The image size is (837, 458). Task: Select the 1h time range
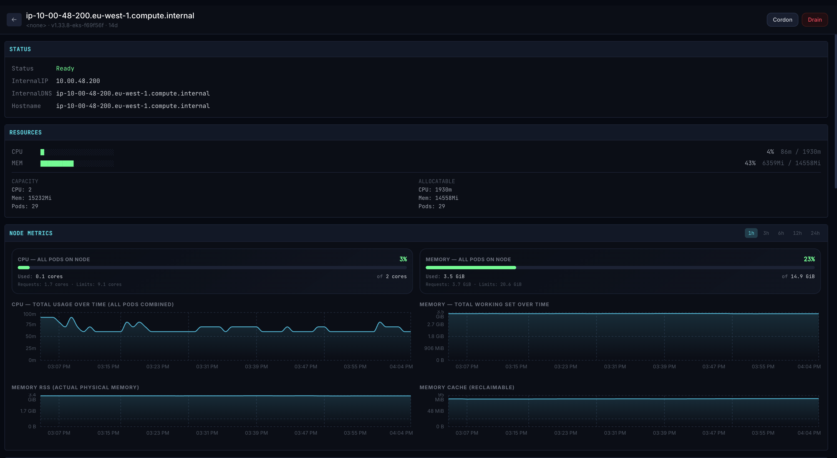[751, 233]
